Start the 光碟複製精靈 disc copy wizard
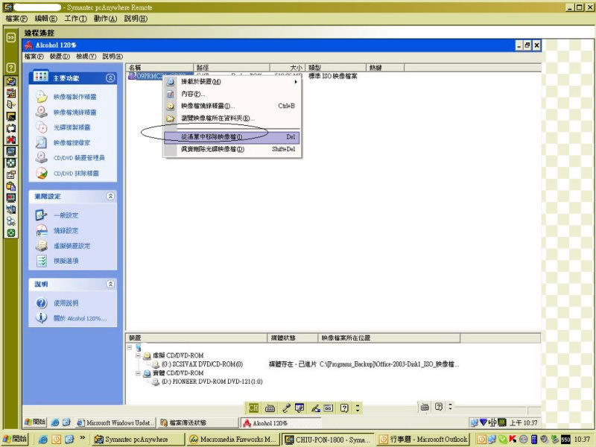Viewport: 596px width, 447px height. pyautogui.click(x=72, y=127)
